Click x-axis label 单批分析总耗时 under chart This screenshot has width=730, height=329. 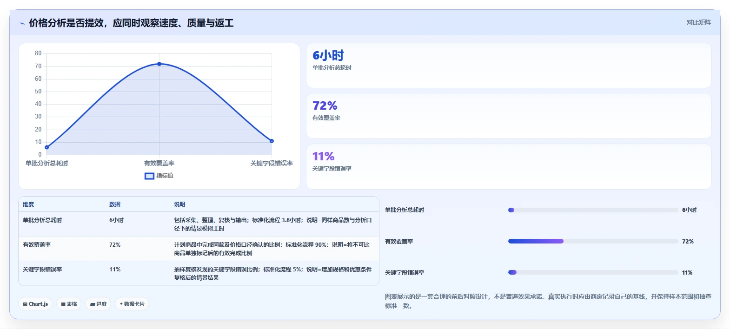pos(46,164)
